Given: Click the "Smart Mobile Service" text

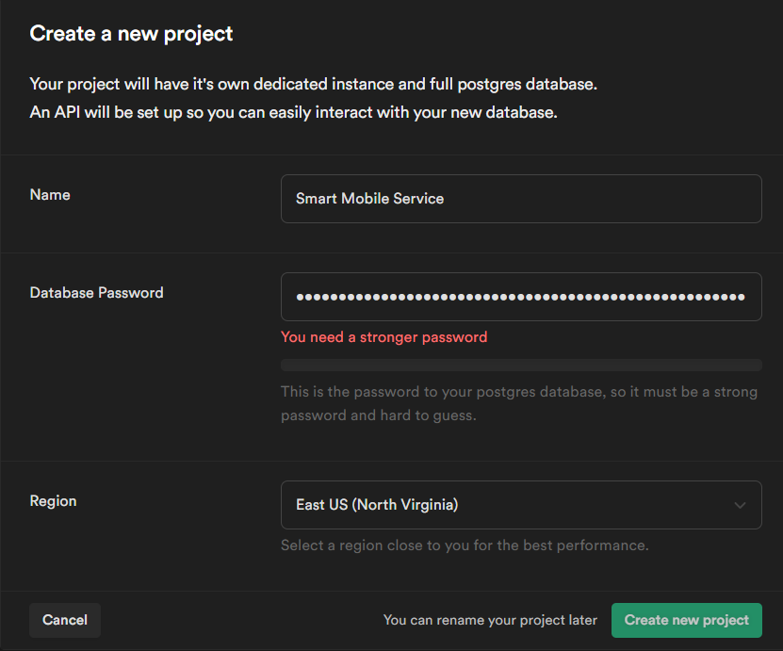Looking at the screenshot, I should (x=369, y=199).
